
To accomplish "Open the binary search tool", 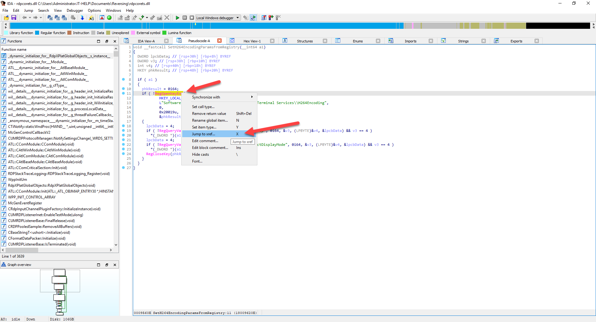I will coord(64,18).
